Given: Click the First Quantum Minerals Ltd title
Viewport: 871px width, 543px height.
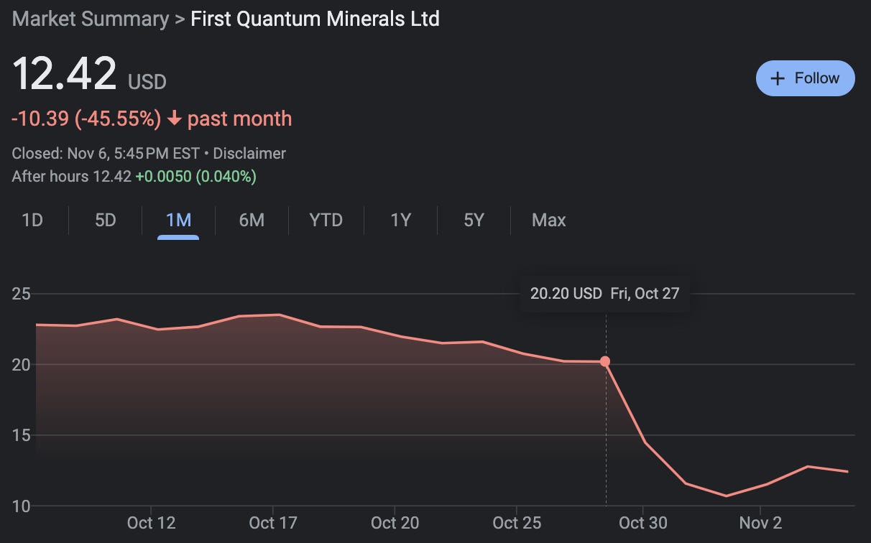Looking at the screenshot, I should coord(315,19).
